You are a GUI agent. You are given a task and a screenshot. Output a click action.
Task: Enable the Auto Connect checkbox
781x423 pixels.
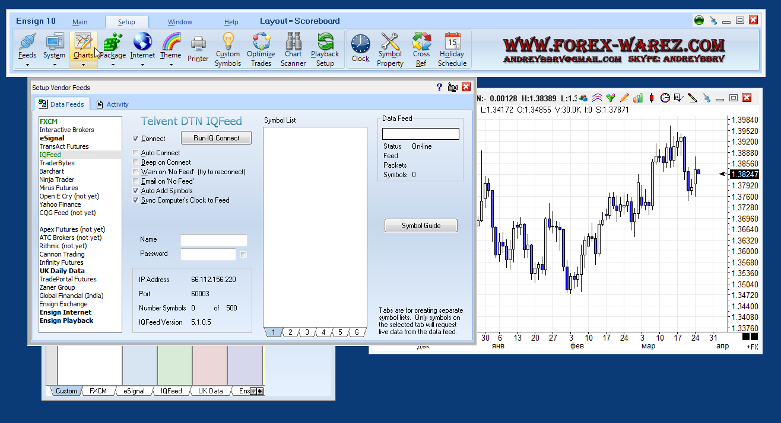pos(136,153)
